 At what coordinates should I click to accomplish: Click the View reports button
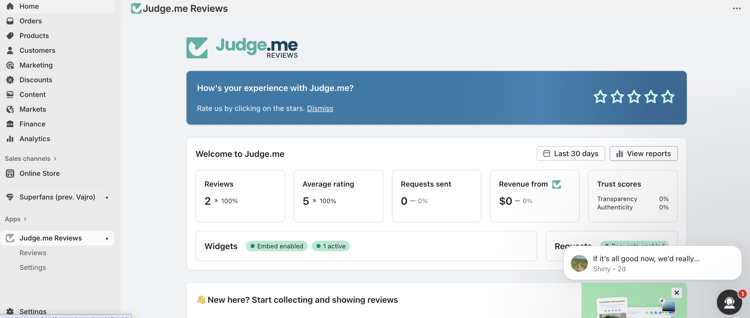pos(643,153)
